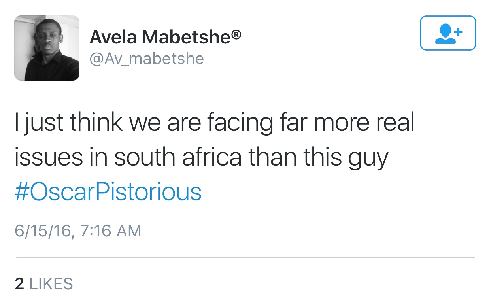Click the time "7:16 AM" under the tweet

(x=110, y=230)
